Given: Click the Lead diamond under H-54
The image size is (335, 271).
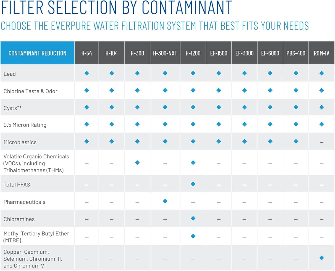Looking at the screenshot, I should (87, 73).
